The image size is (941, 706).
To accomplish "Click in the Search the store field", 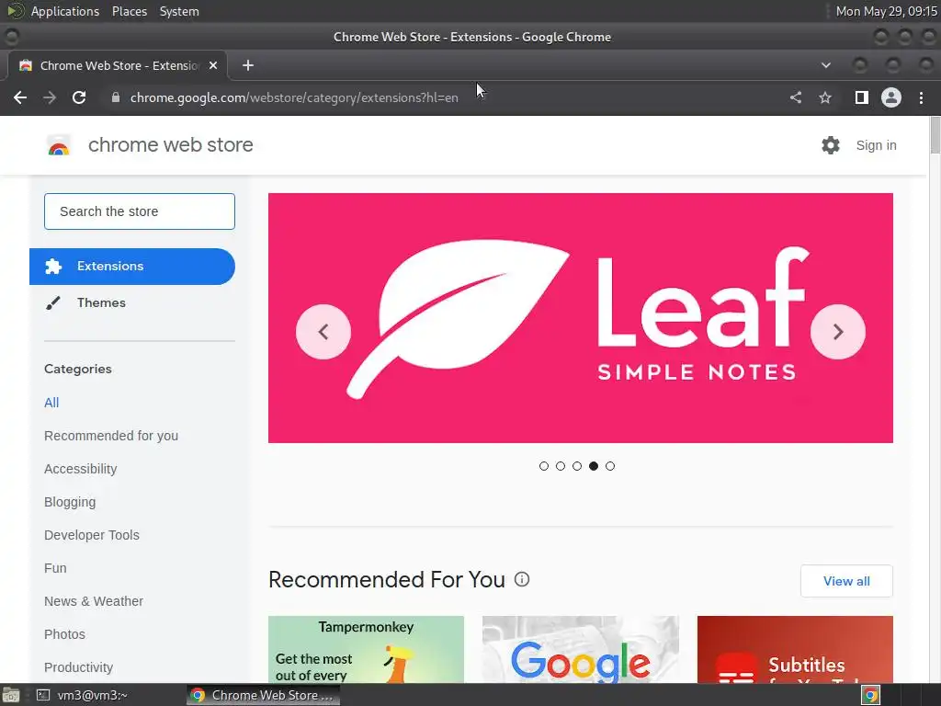I will pyautogui.click(x=140, y=211).
